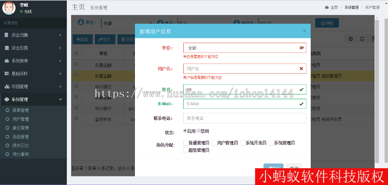Click the 修改 edit button

point(105,39)
